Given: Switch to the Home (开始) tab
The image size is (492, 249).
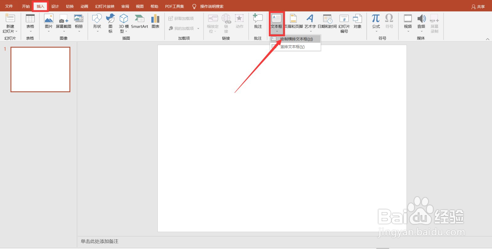Looking at the screenshot, I should click(x=26, y=6).
